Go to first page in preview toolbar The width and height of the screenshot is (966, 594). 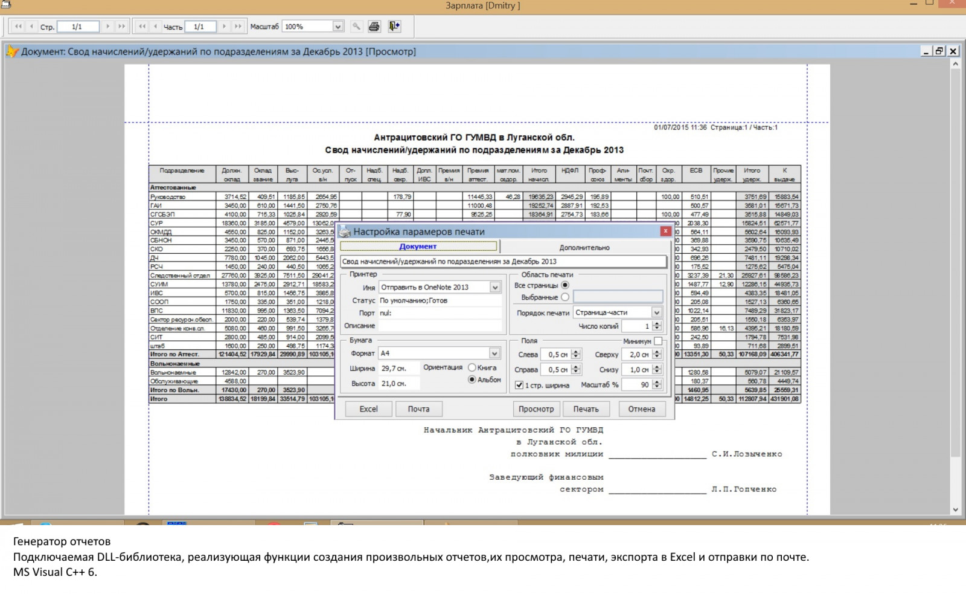pos(18,27)
